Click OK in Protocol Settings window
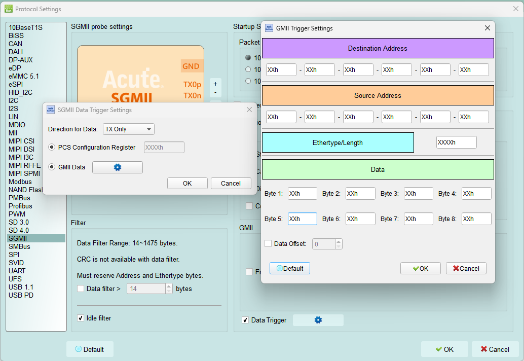 pos(444,349)
